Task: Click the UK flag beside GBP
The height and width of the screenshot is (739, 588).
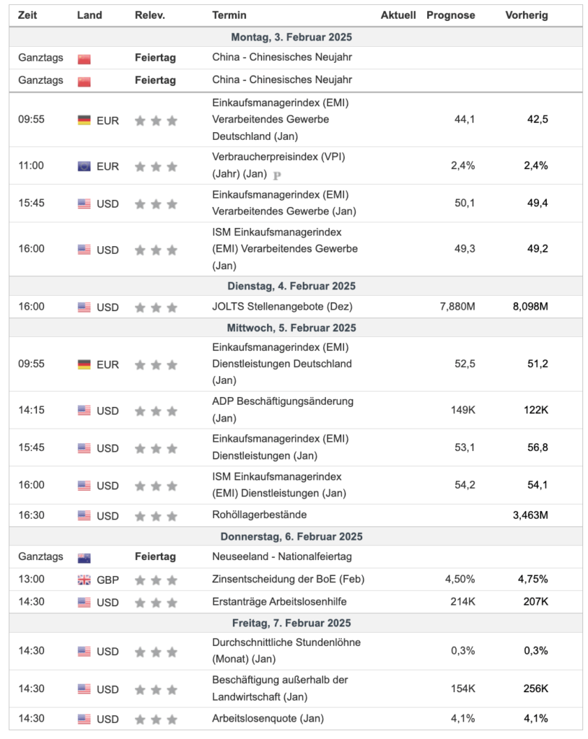Action: pyautogui.click(x=84, y=580)
